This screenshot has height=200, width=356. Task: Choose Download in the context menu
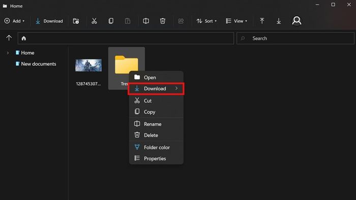click(x=156, y=88)
